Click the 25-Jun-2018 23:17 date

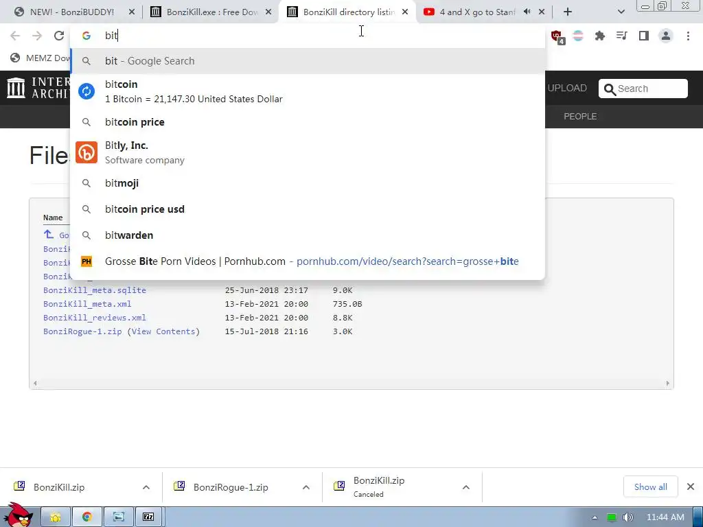coord(266,290)
